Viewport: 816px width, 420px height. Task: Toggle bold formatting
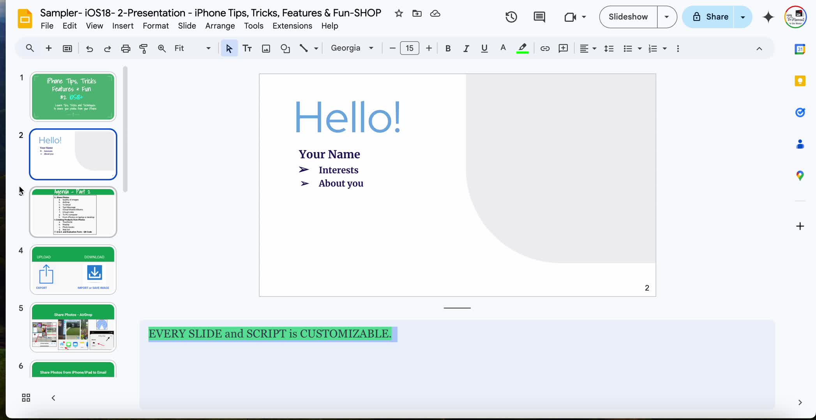pyautogui.click(x=448, y=48)
